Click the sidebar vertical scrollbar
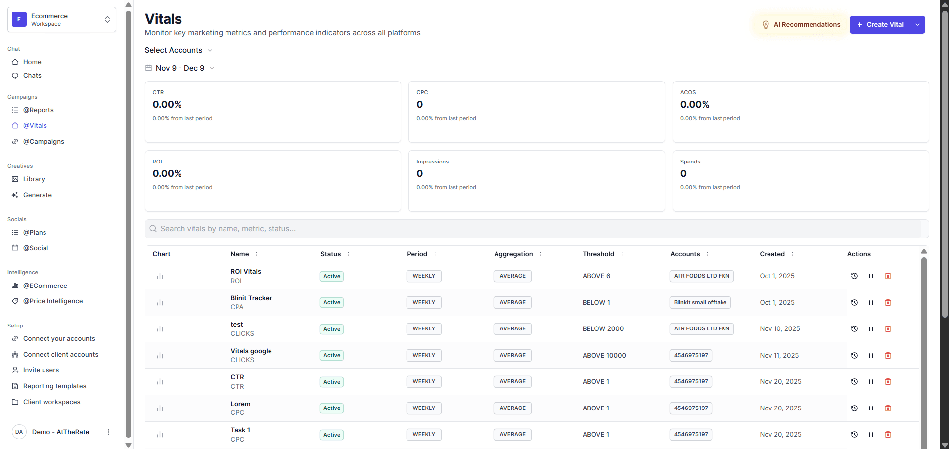Viewport: 949px width, 449px height. [x=129, y=224]
